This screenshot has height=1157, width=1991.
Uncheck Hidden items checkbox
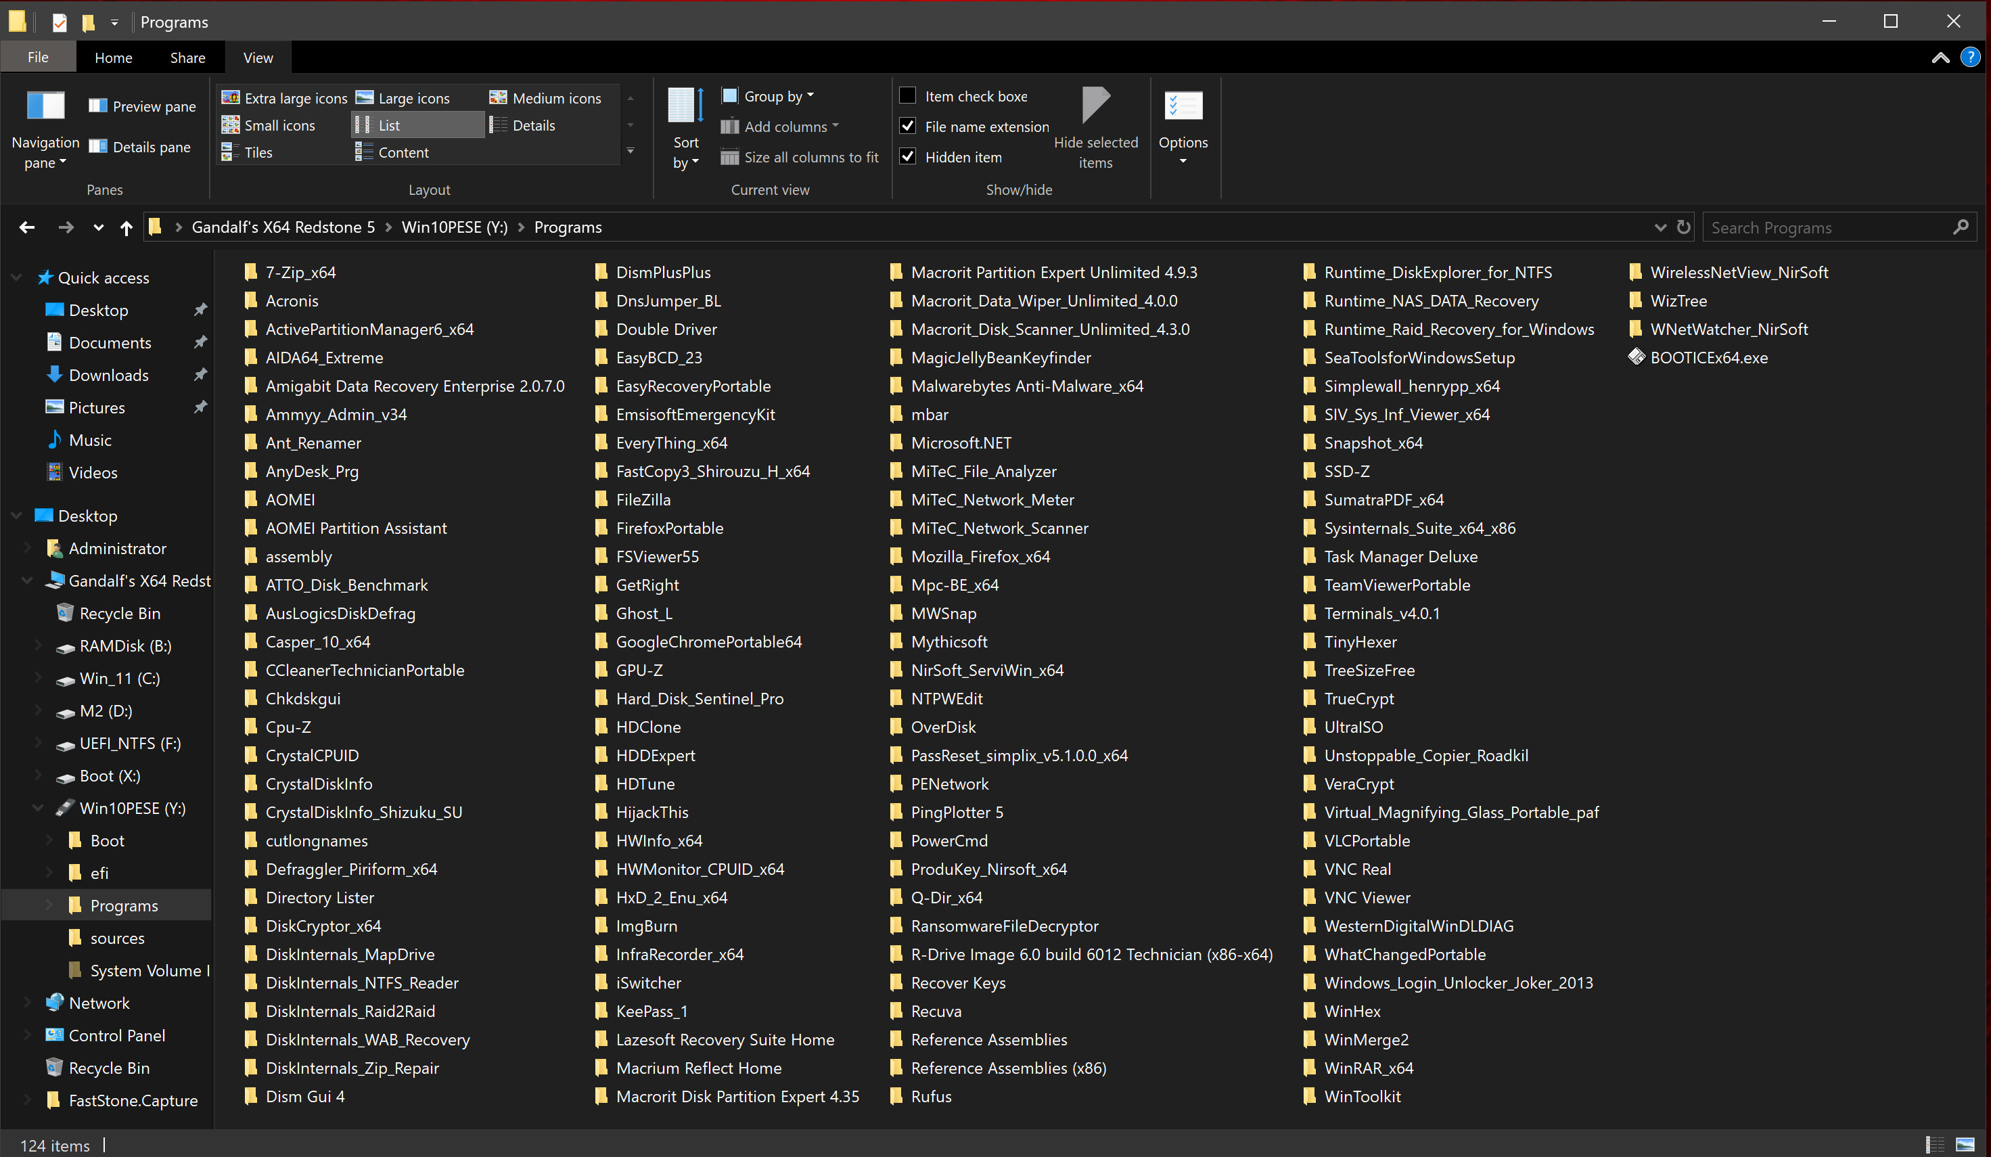click(x=908, y=156)
